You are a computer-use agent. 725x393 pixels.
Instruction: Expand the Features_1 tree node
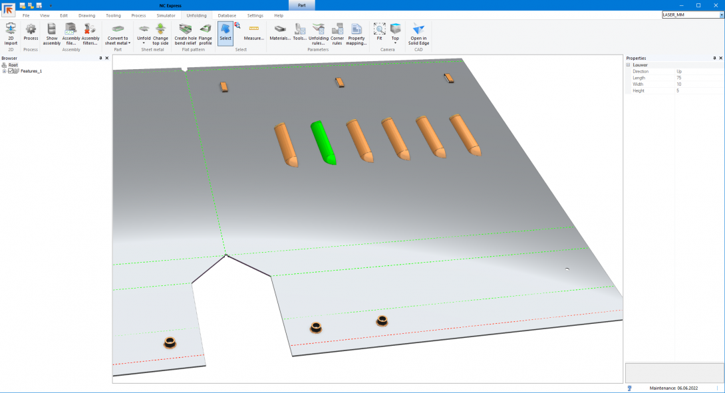point(5,71)
